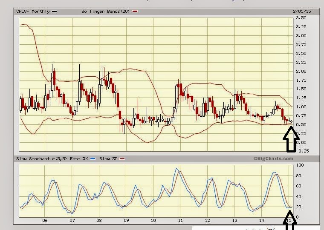Click the 100 stochastic axis label
The height and width of the screenshot is (230, 324).
(x=300, y=165)
